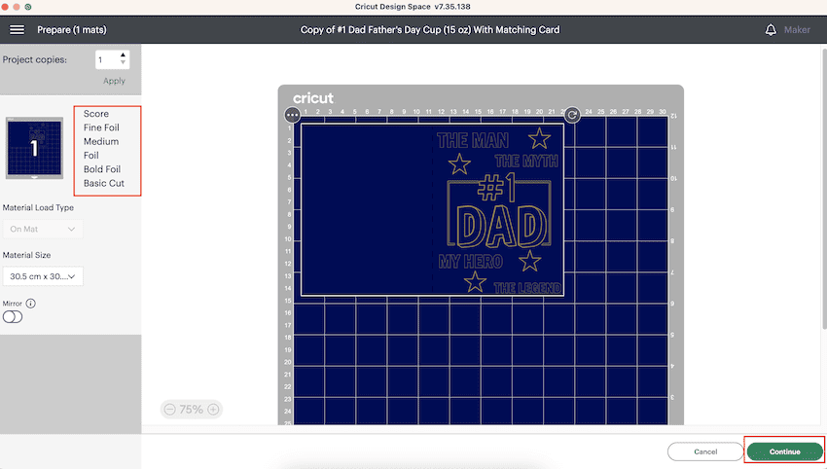Open the hamburger menu
This screenshot has height=469, width=827.
17,29
